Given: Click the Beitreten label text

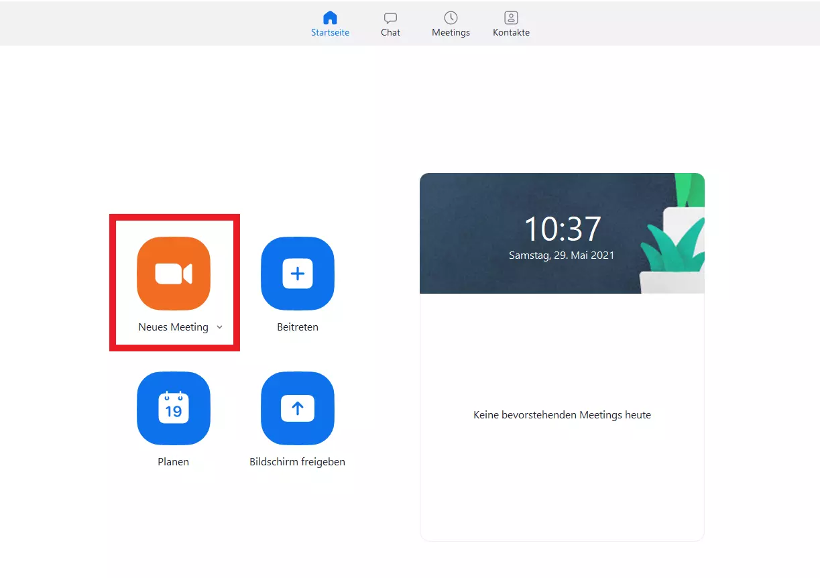Looking at the screenshot, I should coord(298,327).
